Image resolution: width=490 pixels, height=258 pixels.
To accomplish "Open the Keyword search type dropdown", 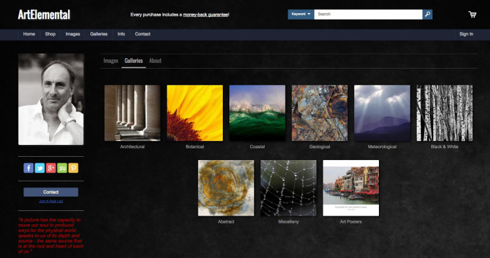I will point(301,14).
